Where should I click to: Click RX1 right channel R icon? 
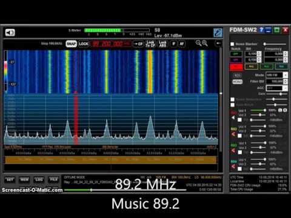(x=285, y=110)
